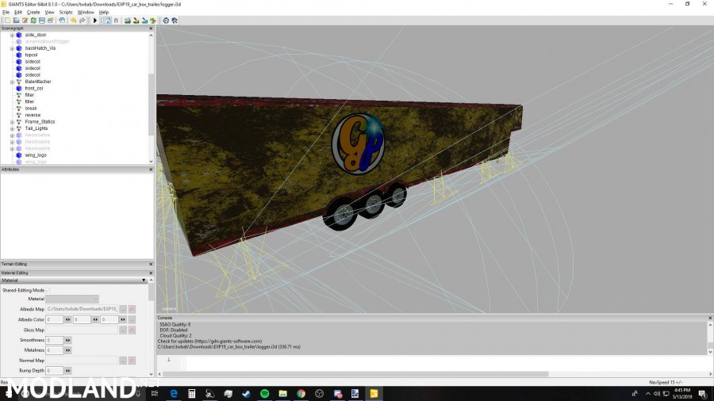Collapse the Material section triangle
714x401 pixels.
click(x=144, y=281)
